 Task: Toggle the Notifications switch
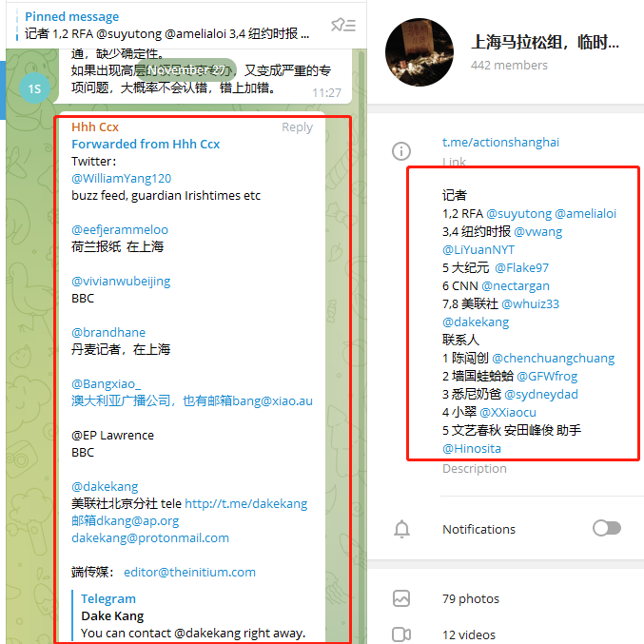(x=607, y=528)
